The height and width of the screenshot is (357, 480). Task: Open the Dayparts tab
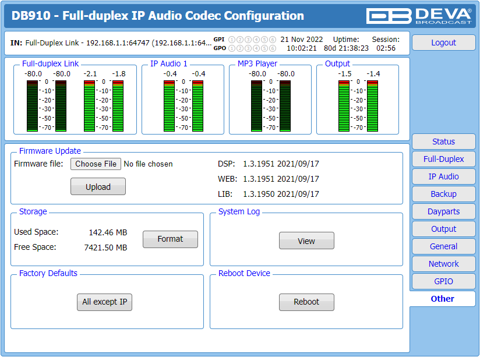pyautogui.click(x=443, y=211)
